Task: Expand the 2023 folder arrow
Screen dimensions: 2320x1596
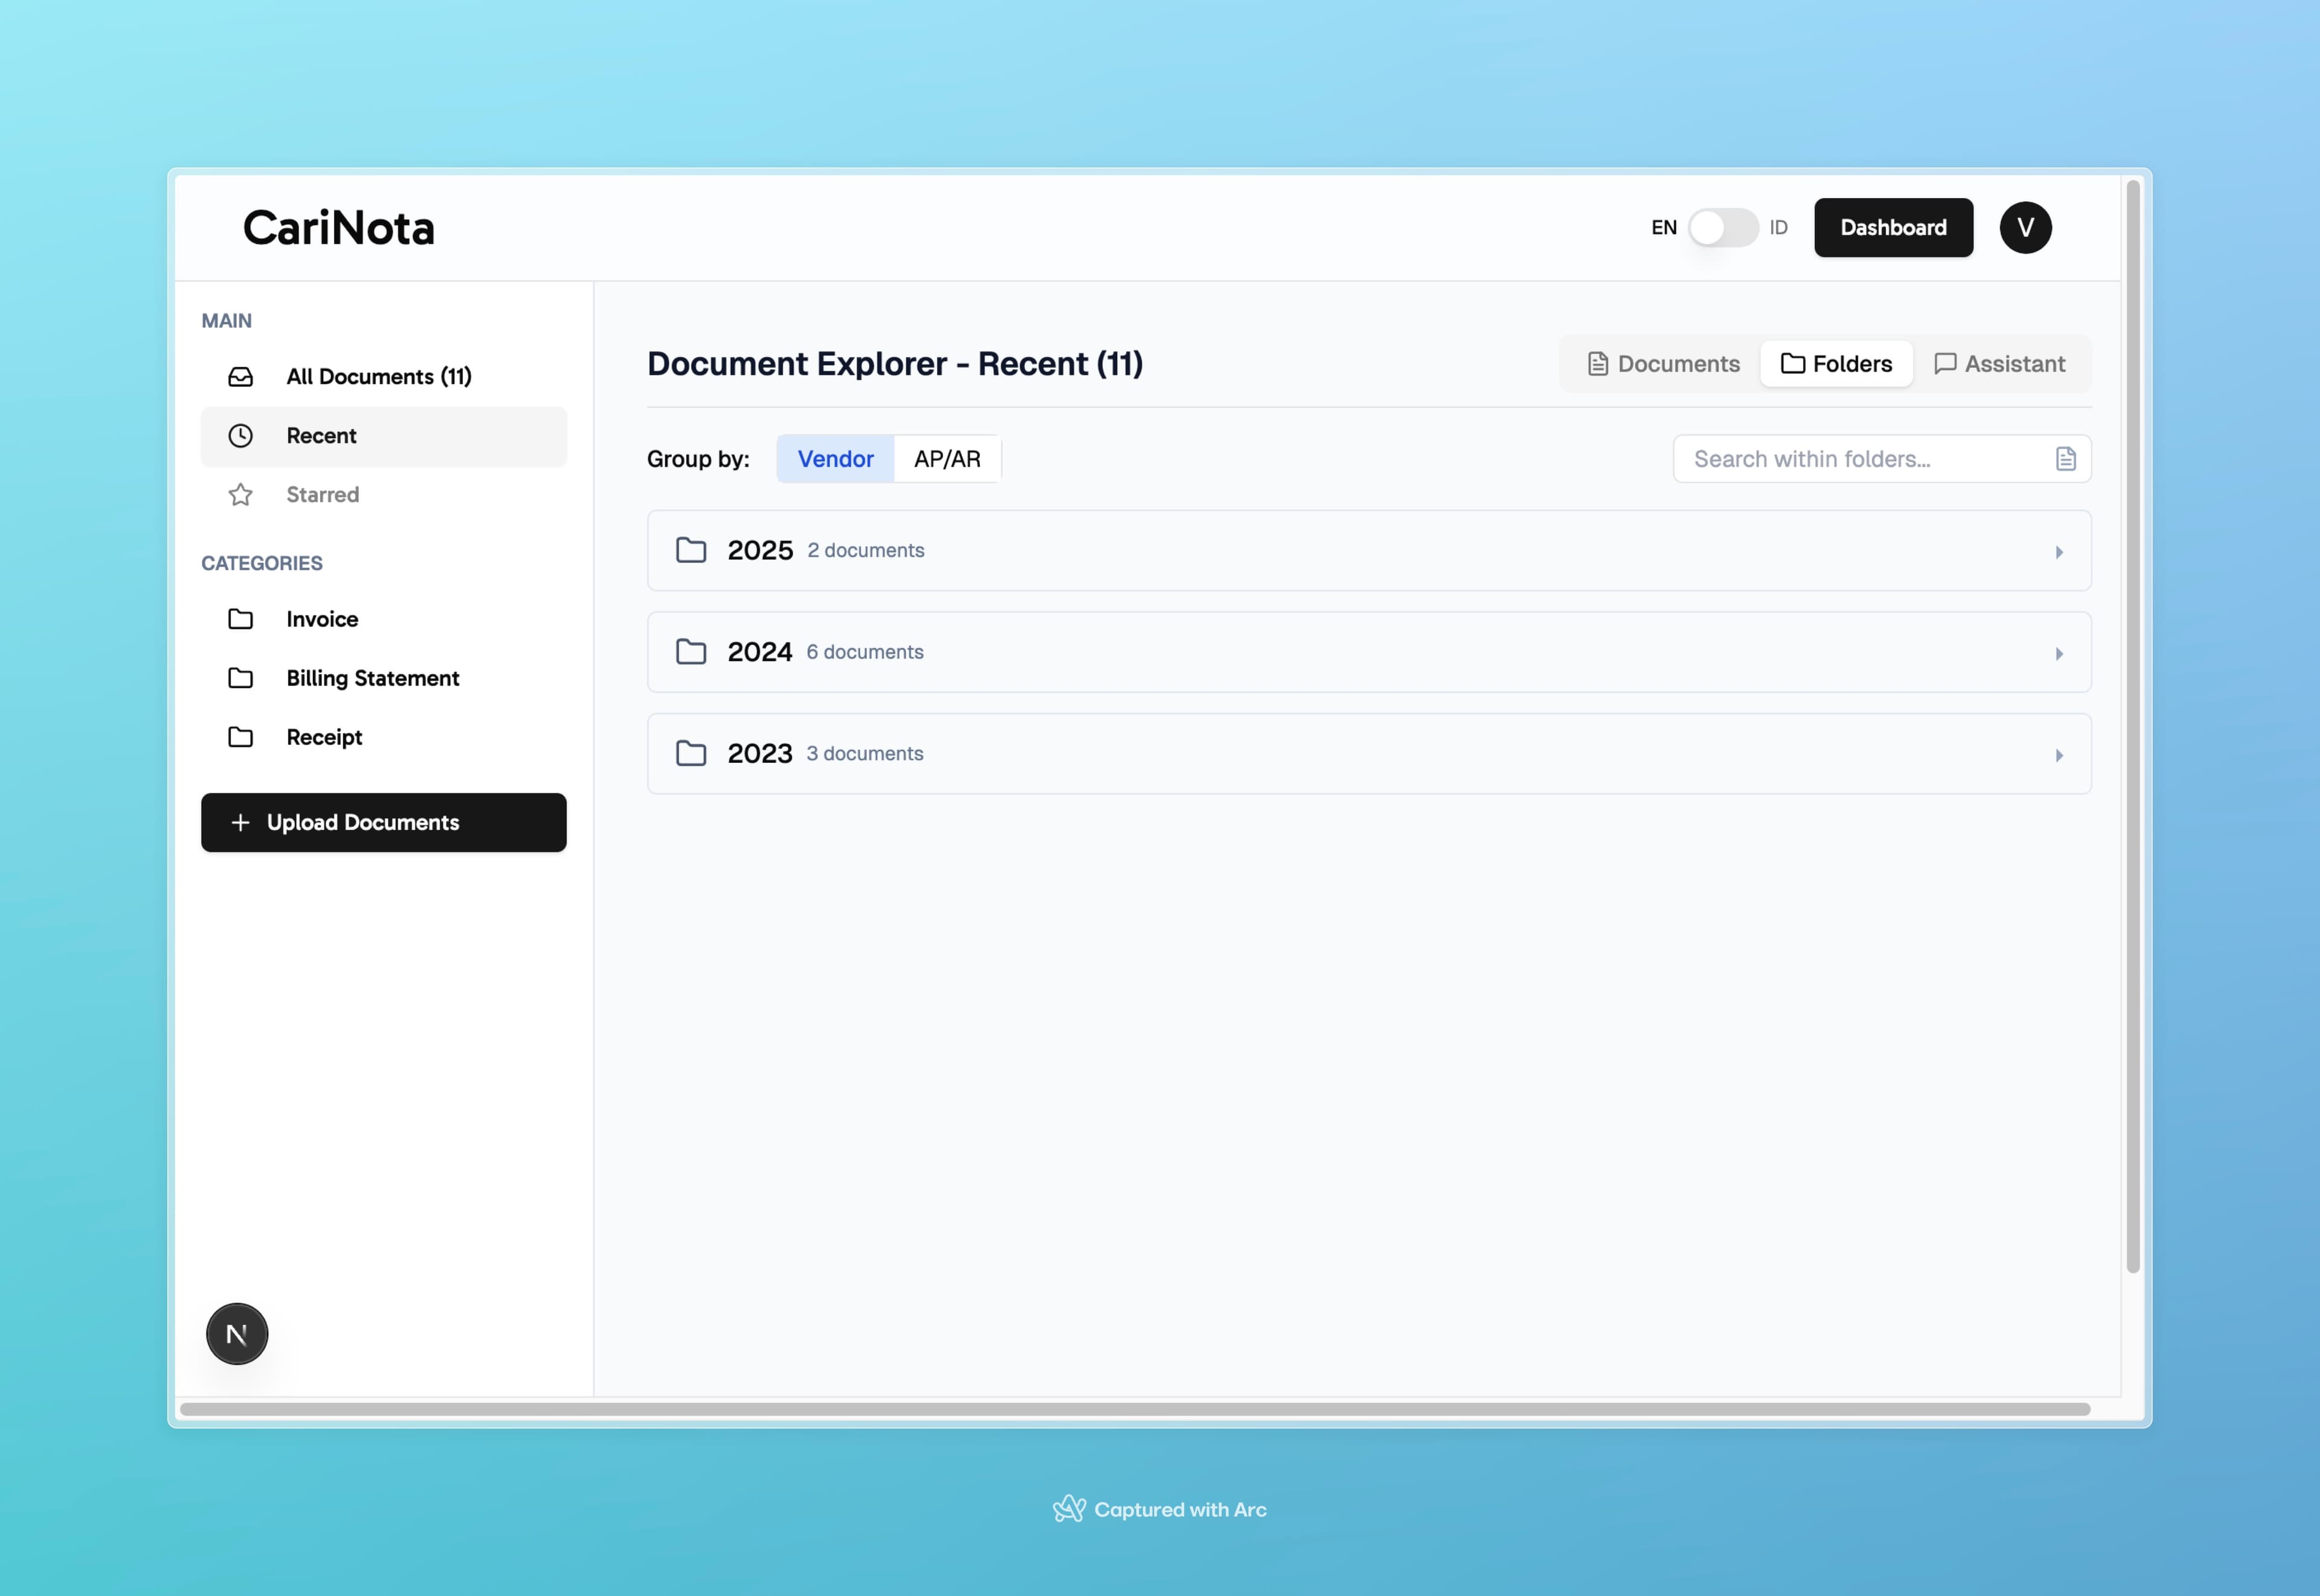Action: tap(2059, 755)
